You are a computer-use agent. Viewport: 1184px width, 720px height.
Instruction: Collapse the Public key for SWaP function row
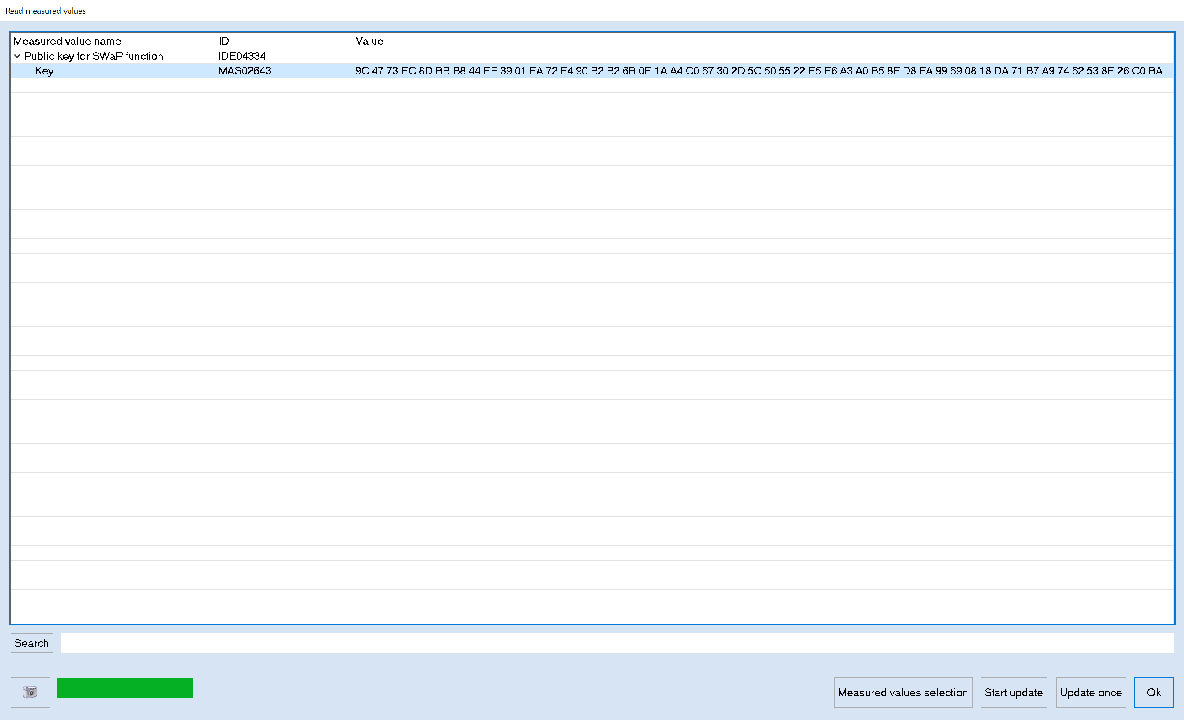(x=17, y=56)
